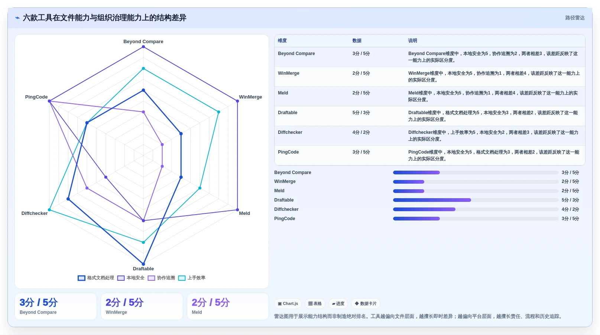Toggle the 上手效率 legend series
Viewport: 600px width, 335px height.
pyautogui.click(x=192, y=278)
